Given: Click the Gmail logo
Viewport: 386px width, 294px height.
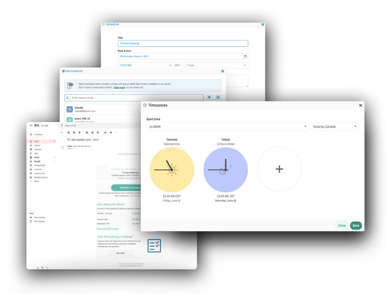Looking at the screenshot, I should 41,126.
